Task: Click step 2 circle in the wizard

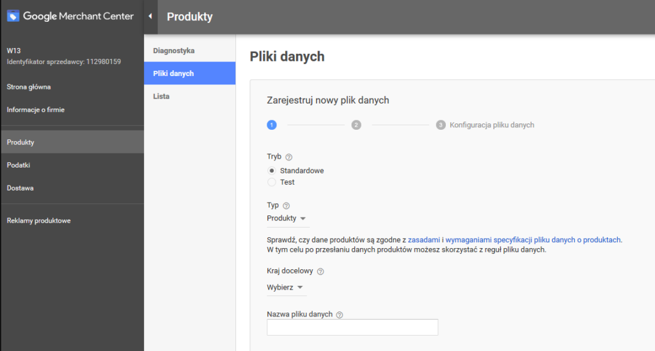Action: (356, 125)
